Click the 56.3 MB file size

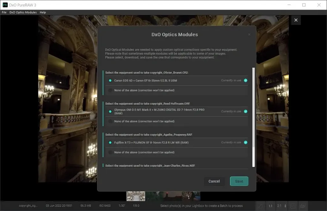[x=86, y=206]
